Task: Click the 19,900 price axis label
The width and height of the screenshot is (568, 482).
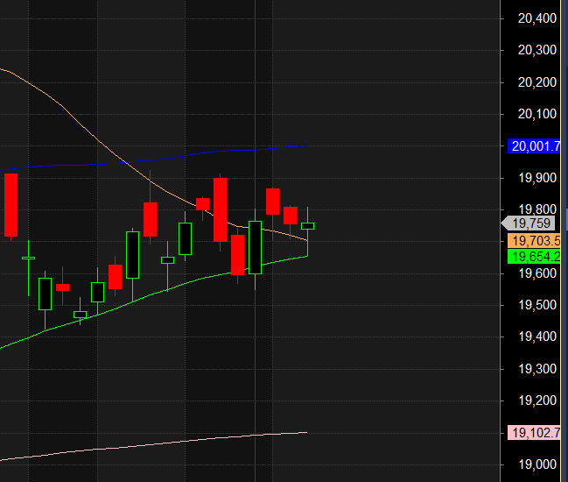Action: (537, 178)
